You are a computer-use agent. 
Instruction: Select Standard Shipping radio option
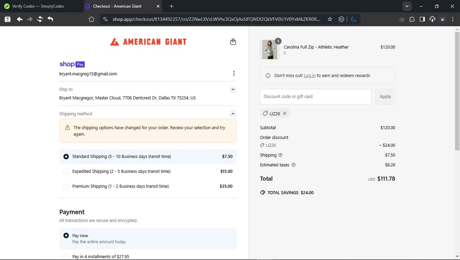coord(66,157)
